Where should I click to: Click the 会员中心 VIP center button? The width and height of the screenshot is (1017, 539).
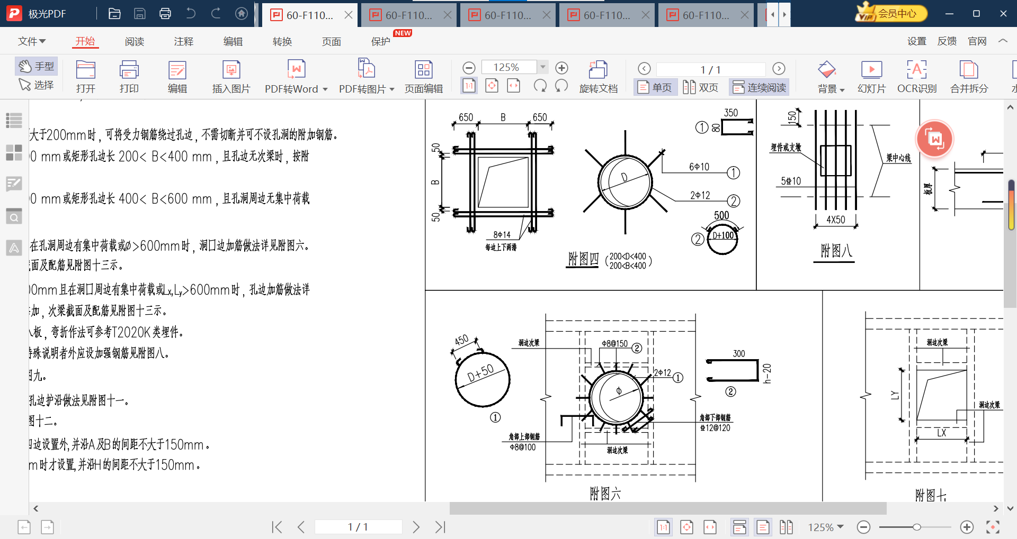891,13
